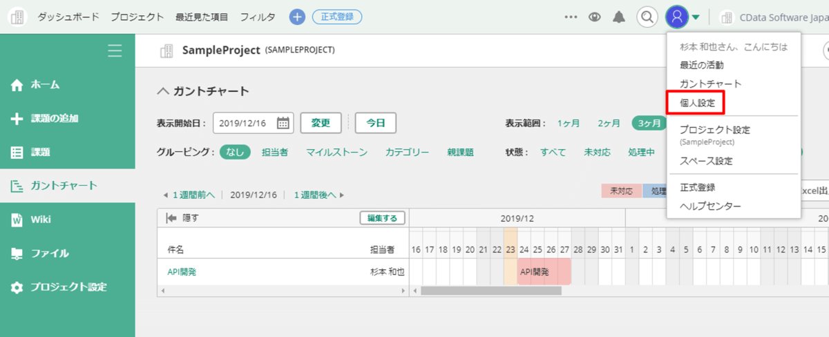Image resolution: width=829 pixels, height=337 pixels.
Task: Open the watch eye icon
Action: (x=594, y=17)
